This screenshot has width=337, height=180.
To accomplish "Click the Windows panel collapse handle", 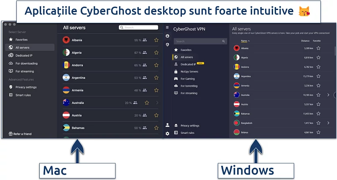I will click(335, 95).
